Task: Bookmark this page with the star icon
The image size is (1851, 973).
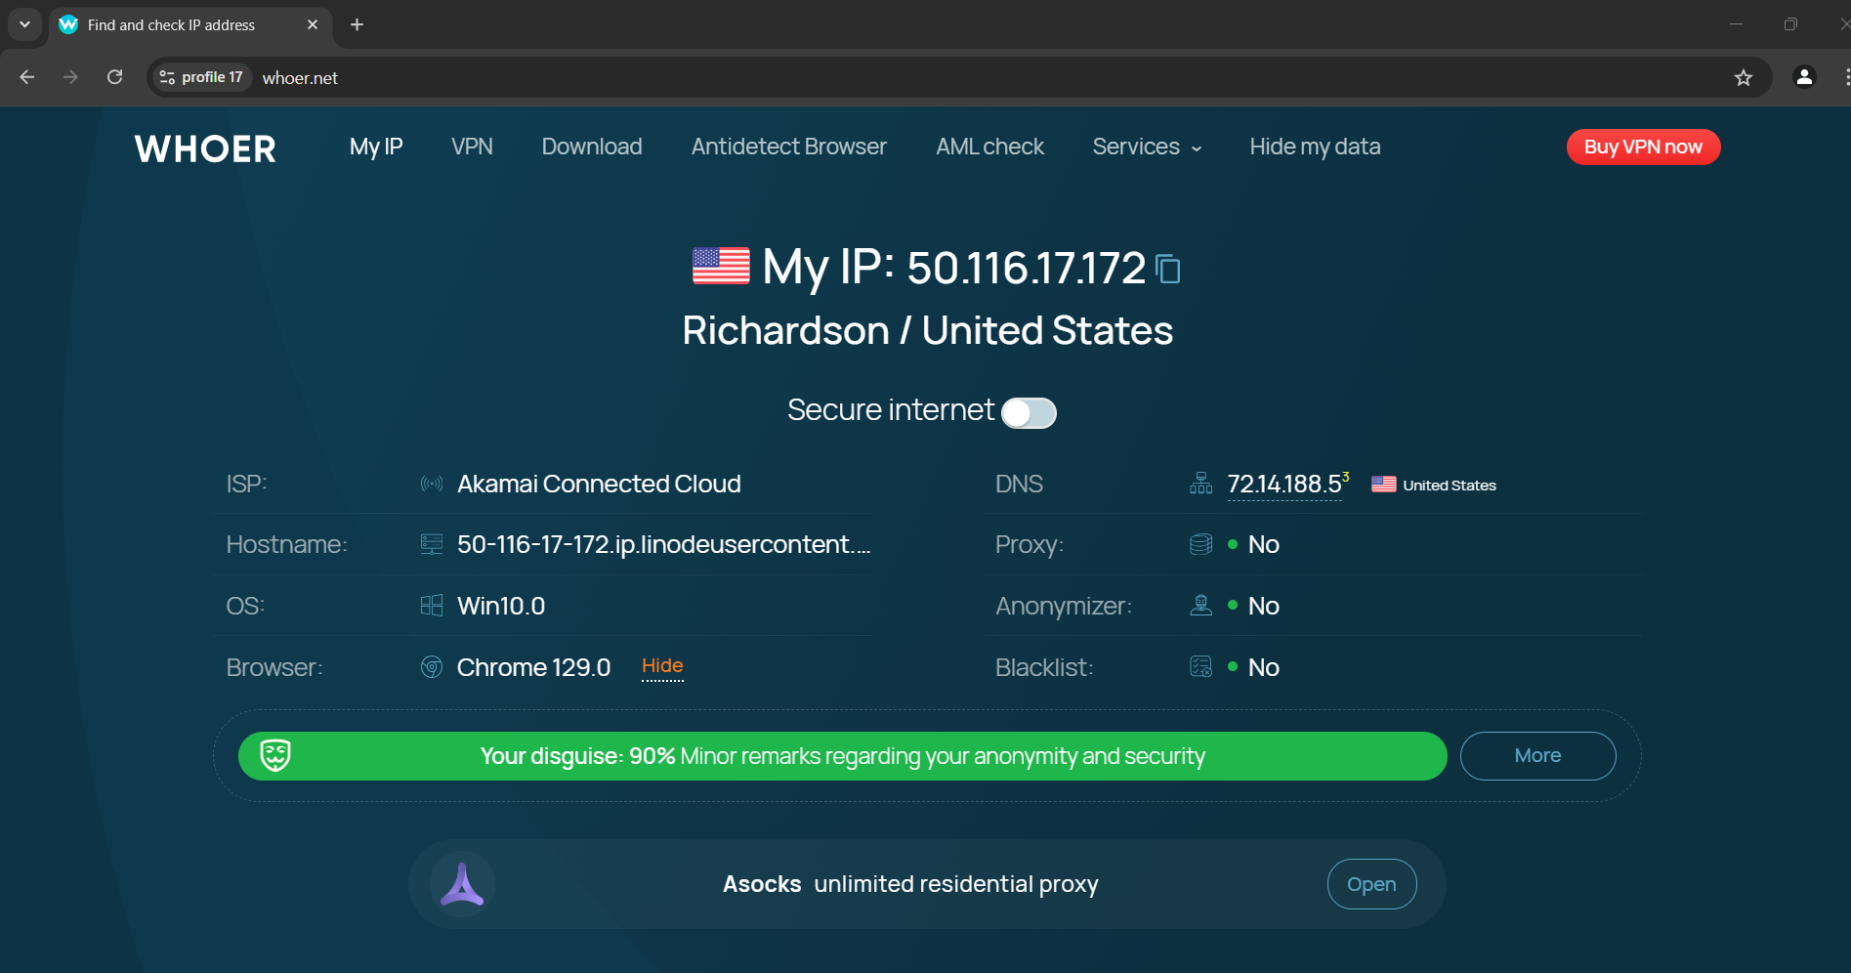Action: (1744, 78)
